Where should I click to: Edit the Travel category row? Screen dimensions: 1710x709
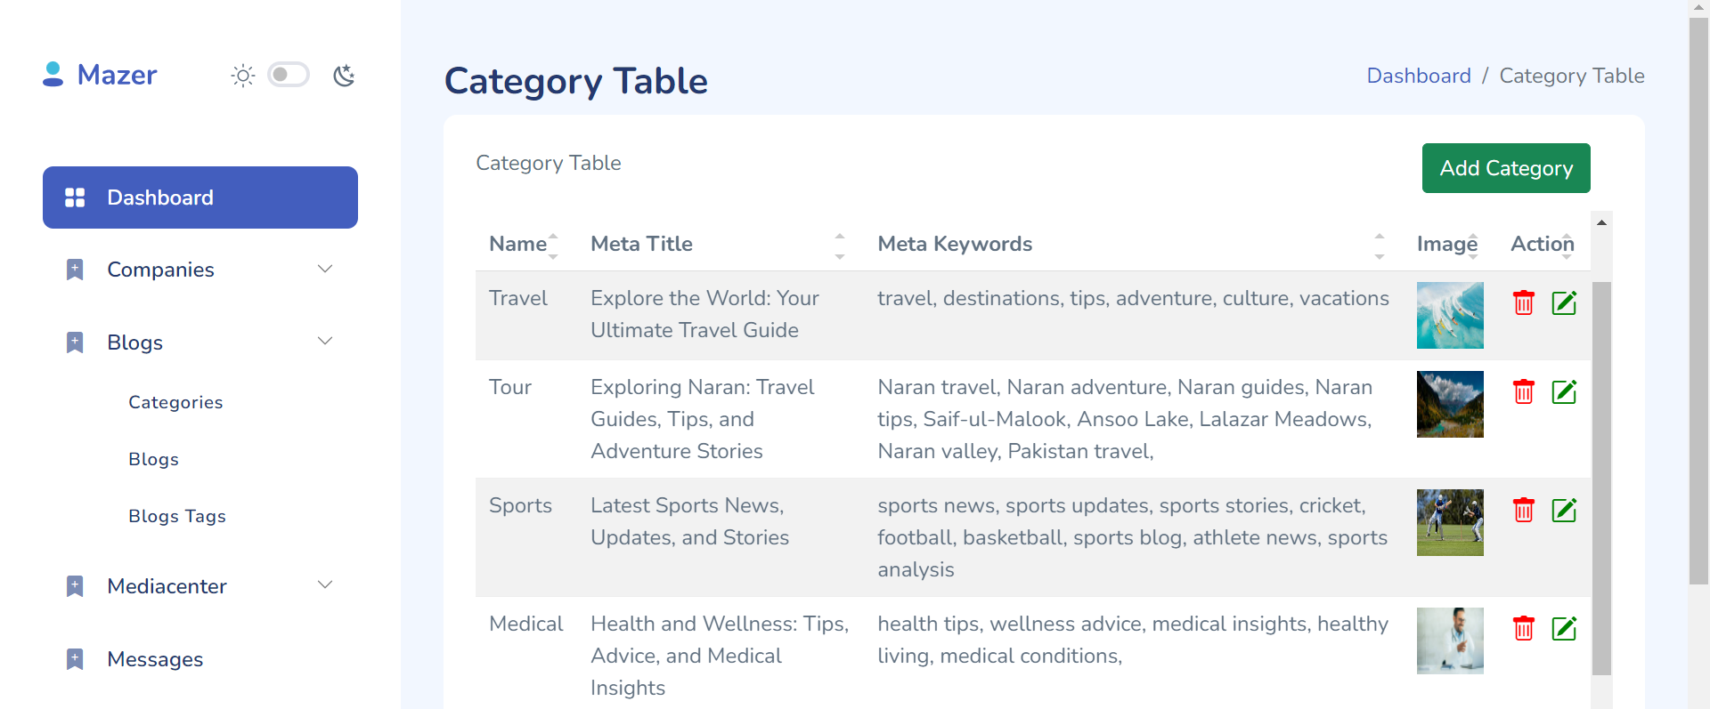pyautogui.click(x=1564, y=302)
